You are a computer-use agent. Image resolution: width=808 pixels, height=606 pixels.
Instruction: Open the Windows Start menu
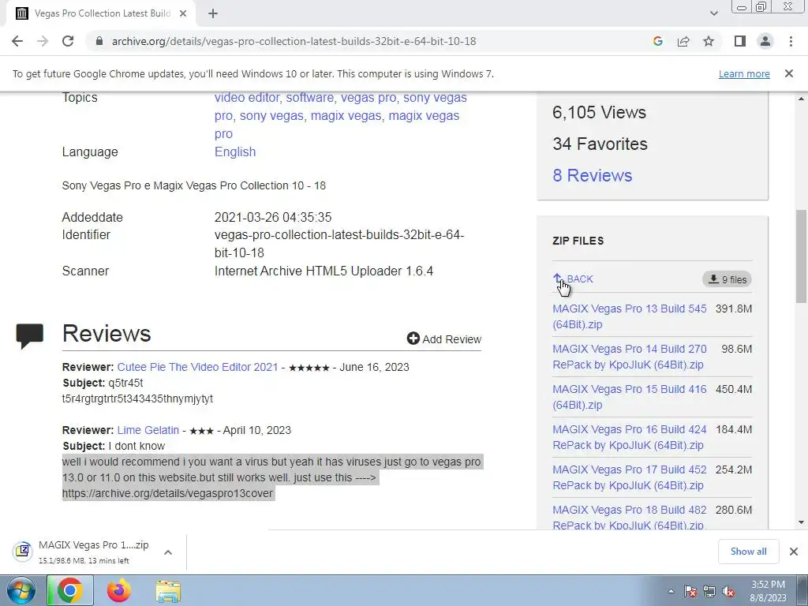(x=21, y=590)
